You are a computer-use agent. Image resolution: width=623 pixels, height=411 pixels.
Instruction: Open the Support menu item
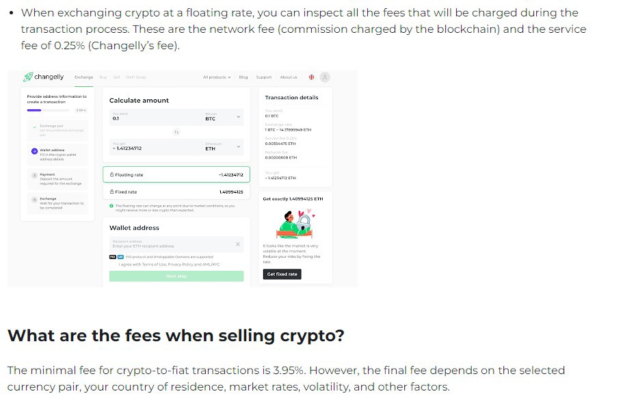pyautogui.click(x=264, y=77)
